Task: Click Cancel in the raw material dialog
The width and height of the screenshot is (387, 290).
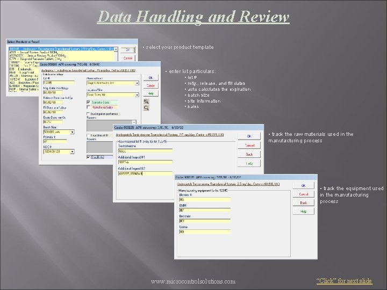Action: pyautogui.click(x=249, y=146)
